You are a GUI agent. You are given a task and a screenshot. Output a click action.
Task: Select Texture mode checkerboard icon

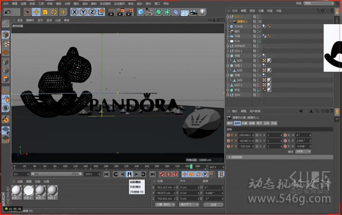pos(6,44)
